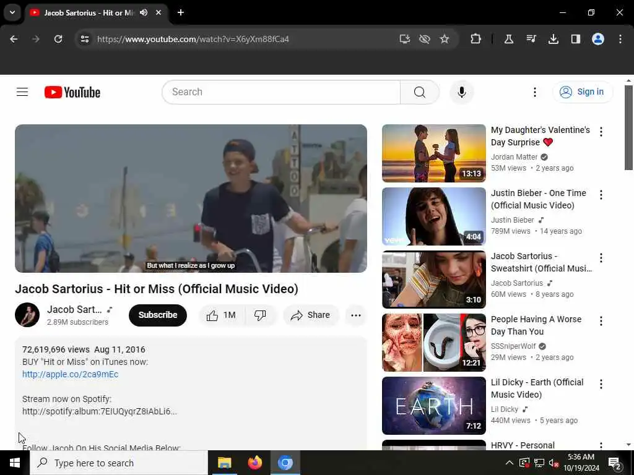
Task: Open options for My Daughter's Valentine's video
Action: pos(601,132)
